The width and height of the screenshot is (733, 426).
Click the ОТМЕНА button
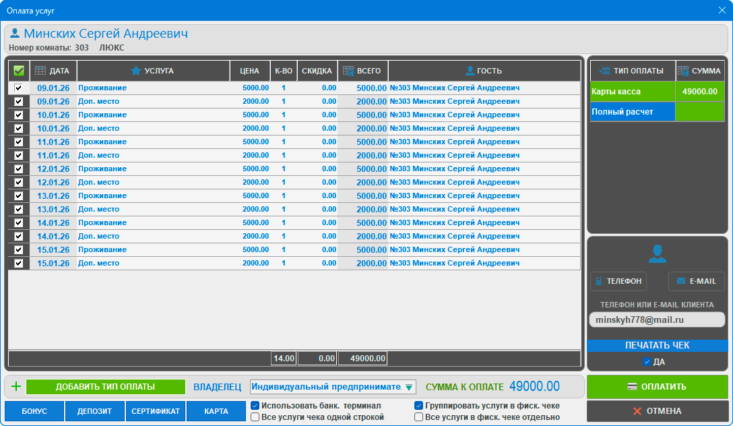point(658,411)
